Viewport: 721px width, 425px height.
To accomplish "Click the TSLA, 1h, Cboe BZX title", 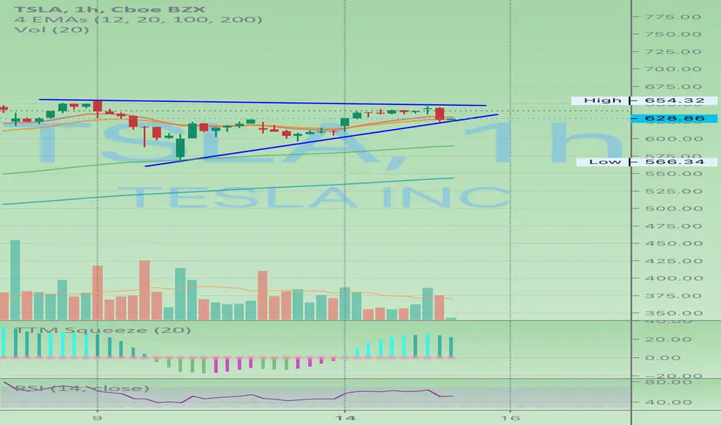I will 110,8.
